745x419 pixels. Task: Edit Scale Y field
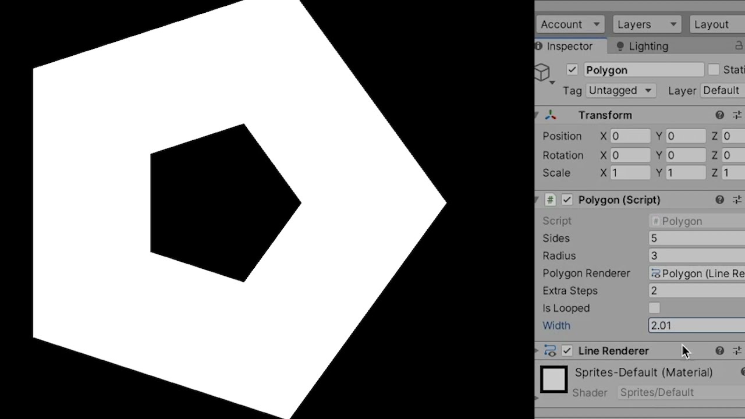pyautogui.click(x=686, y=173)
